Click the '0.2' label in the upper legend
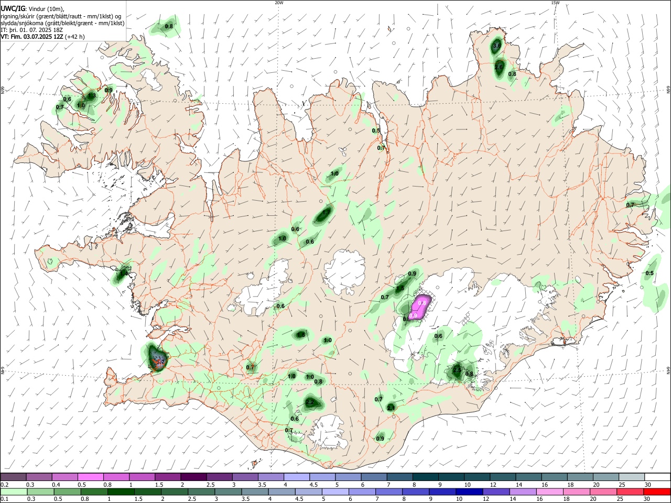Image resolution: width=671 pixels, height=503 pixels. pos(4,485)
